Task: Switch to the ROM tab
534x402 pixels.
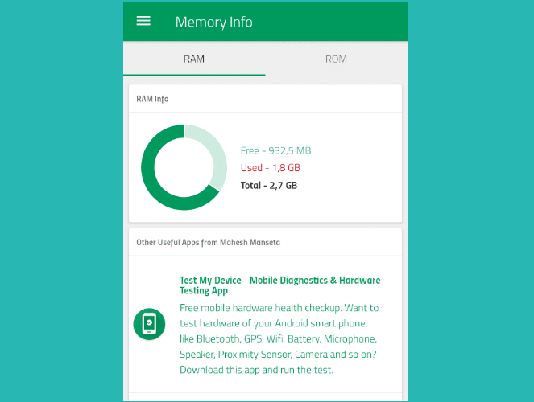Action: [336, 59]
